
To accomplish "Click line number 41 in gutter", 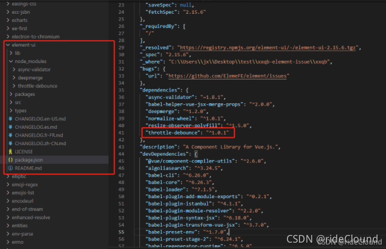I will pyautogui.click(x=121, y=132).
